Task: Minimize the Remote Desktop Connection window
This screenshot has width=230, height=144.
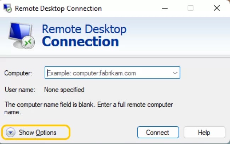Action: point(165,8)
